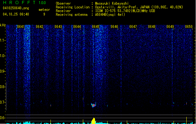Click the tall yellow peak in the bottom graph
Screen dimensions: 196x124
[93, 121]
